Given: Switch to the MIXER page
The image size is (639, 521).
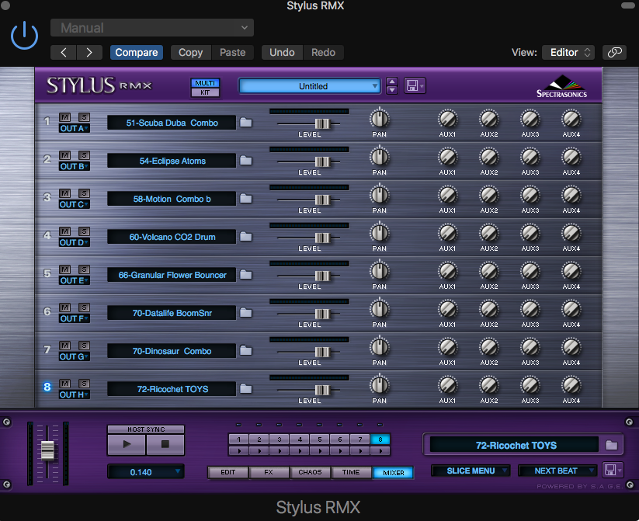Looking at the screenshot, I should point(394,473).
